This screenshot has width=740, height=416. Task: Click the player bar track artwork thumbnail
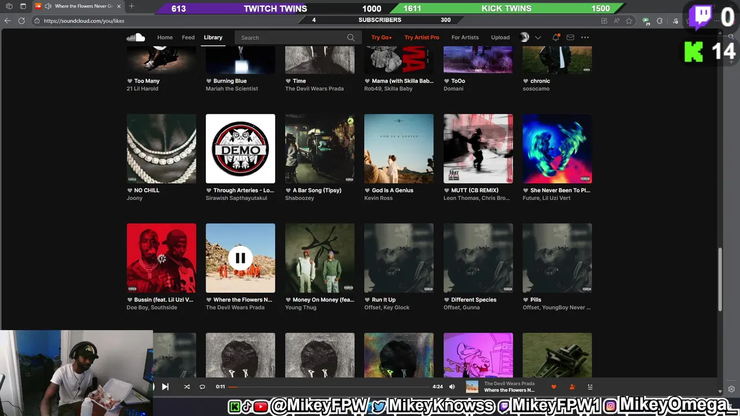point(472,387)
